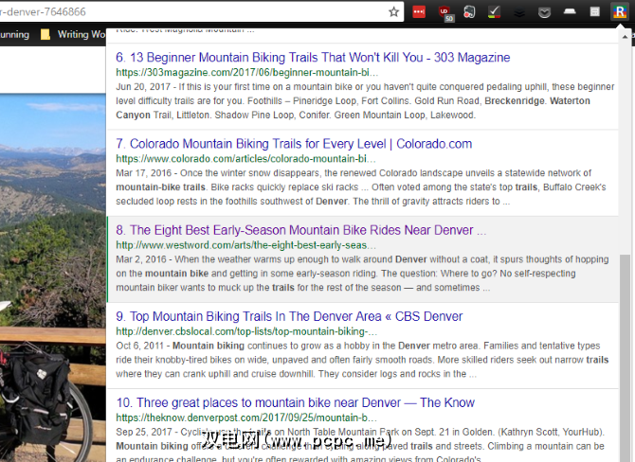Viewport: 635px width, 462px height.
Task: Click the snippet text starting 'Mar 17, 2016'
Action: 361,187
